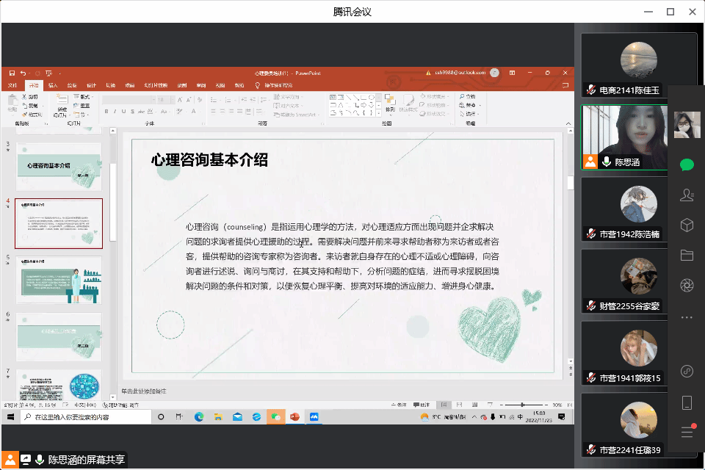This screenshot has height=470, width=705.
Task: Select slide 5 thumbnail in slide panel
Action: point(59,281)
